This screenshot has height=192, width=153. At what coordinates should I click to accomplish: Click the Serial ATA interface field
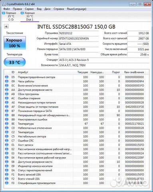pos(79,44)
